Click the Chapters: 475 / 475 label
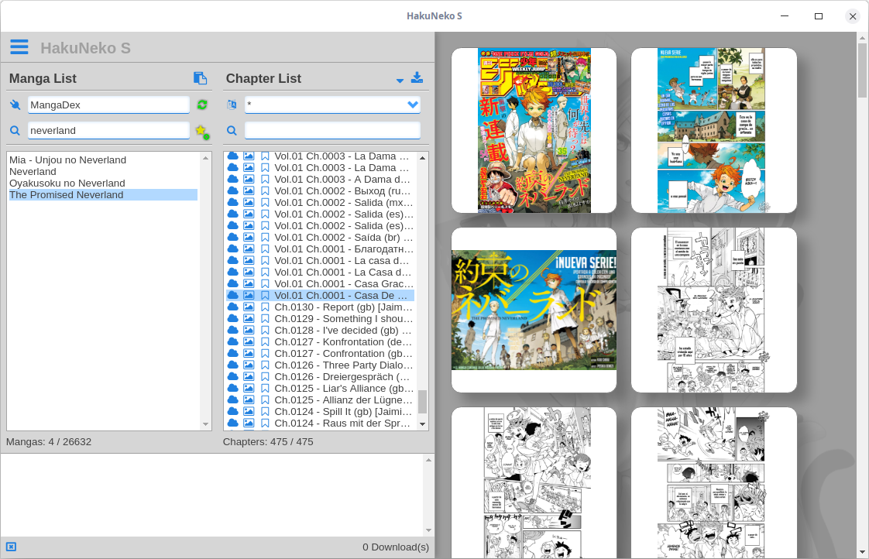 click(267, 441)
